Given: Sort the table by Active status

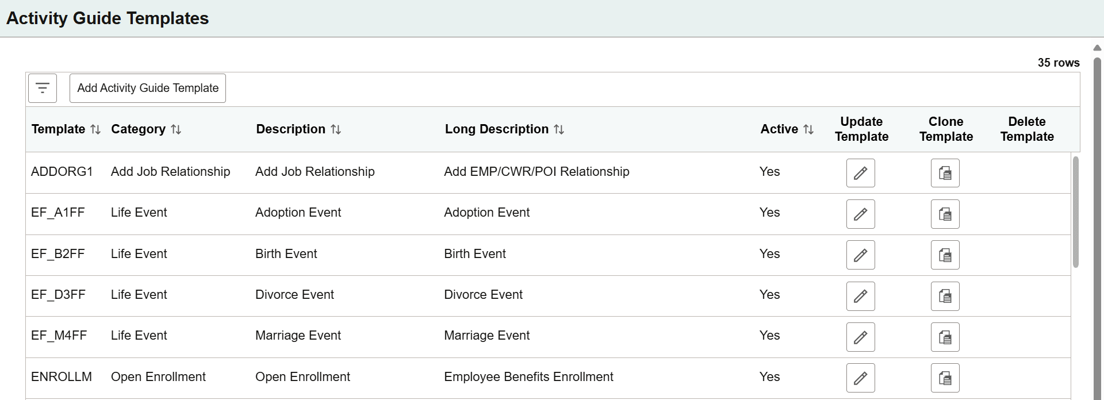Looking at the screenshot, I should 808,129.
